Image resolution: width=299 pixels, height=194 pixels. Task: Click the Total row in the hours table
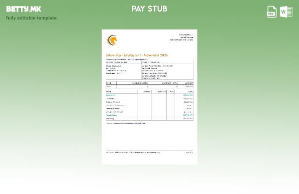pyautogui.click(x=149, y=86)
